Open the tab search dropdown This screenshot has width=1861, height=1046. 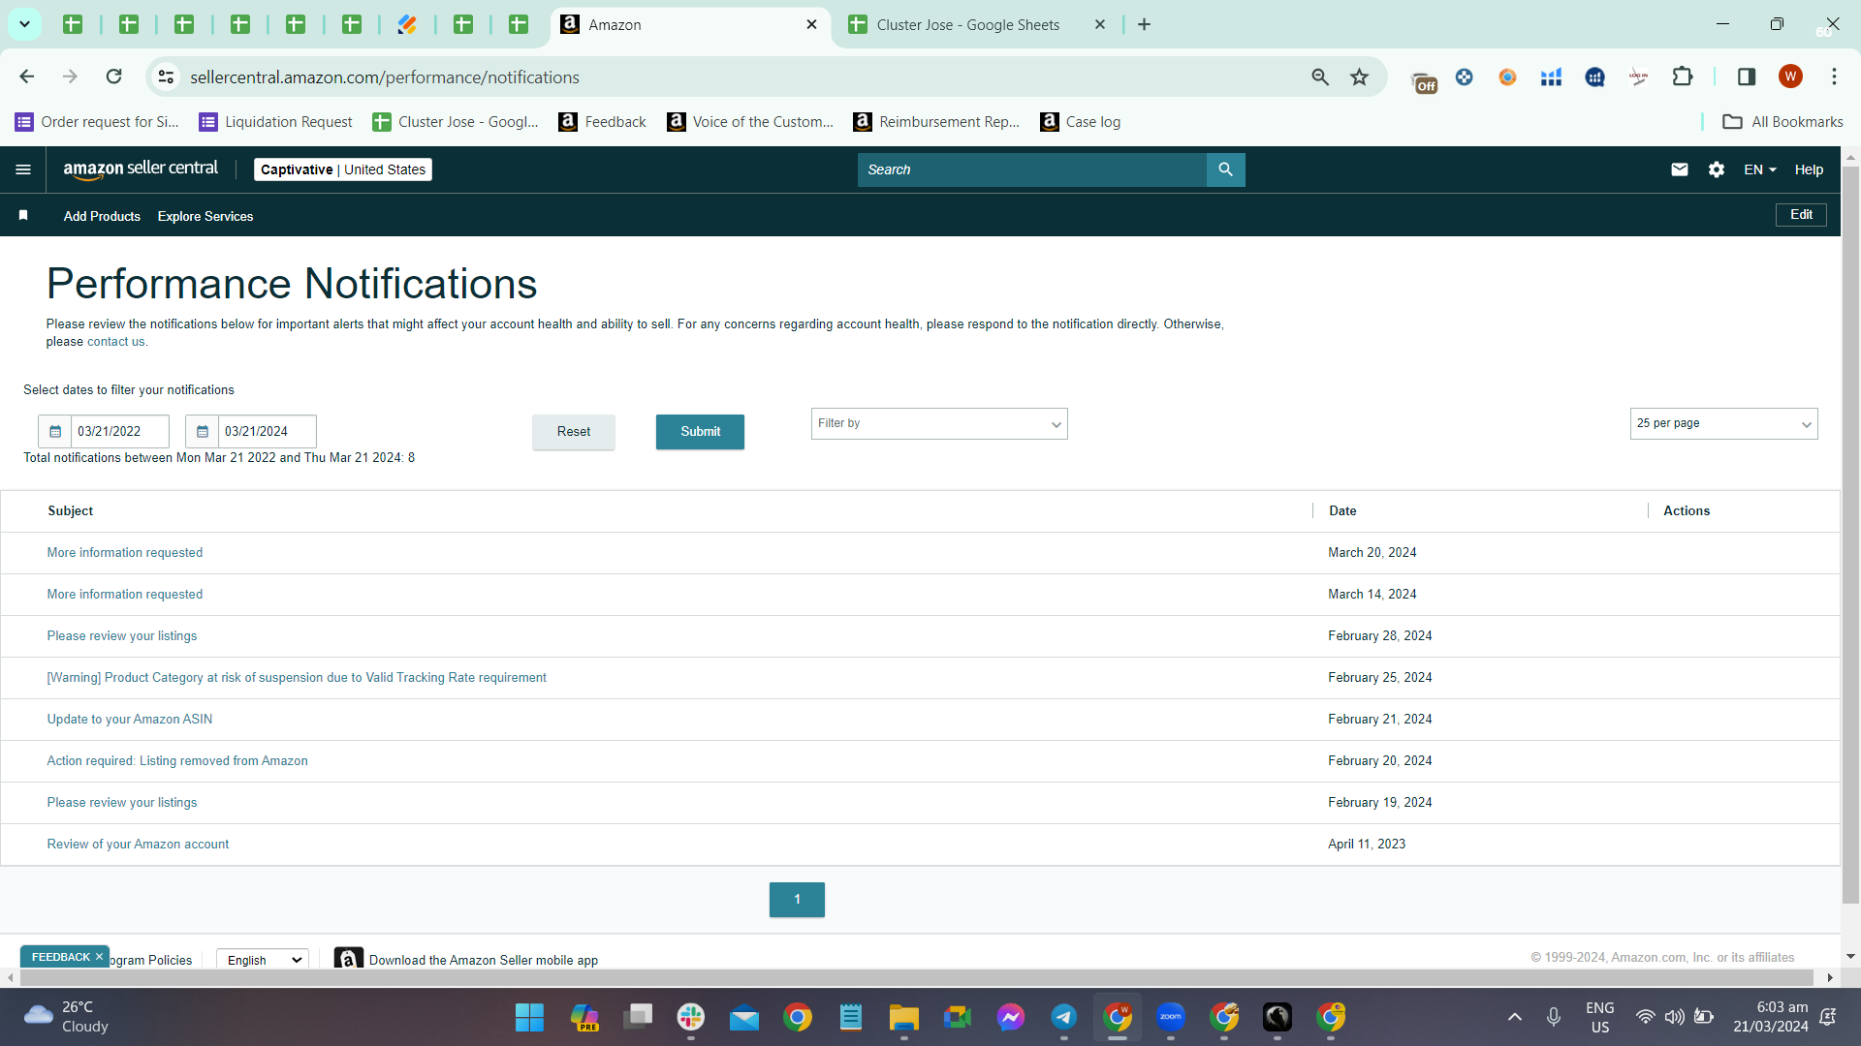click(25, 24)
